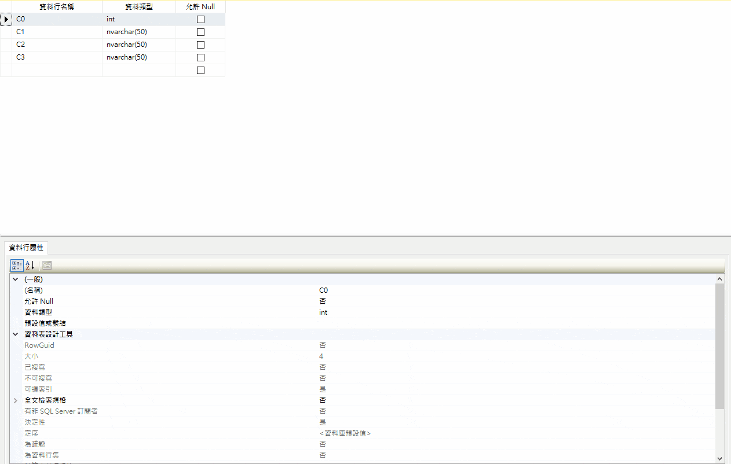Collapse the 資料表設計工具 section
The image size is (731, 464).
(x=16, y=334)
